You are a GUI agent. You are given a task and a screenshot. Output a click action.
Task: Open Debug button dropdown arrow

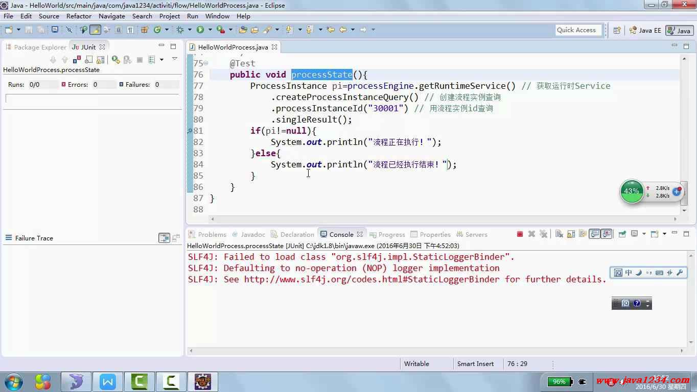(190, 30)
